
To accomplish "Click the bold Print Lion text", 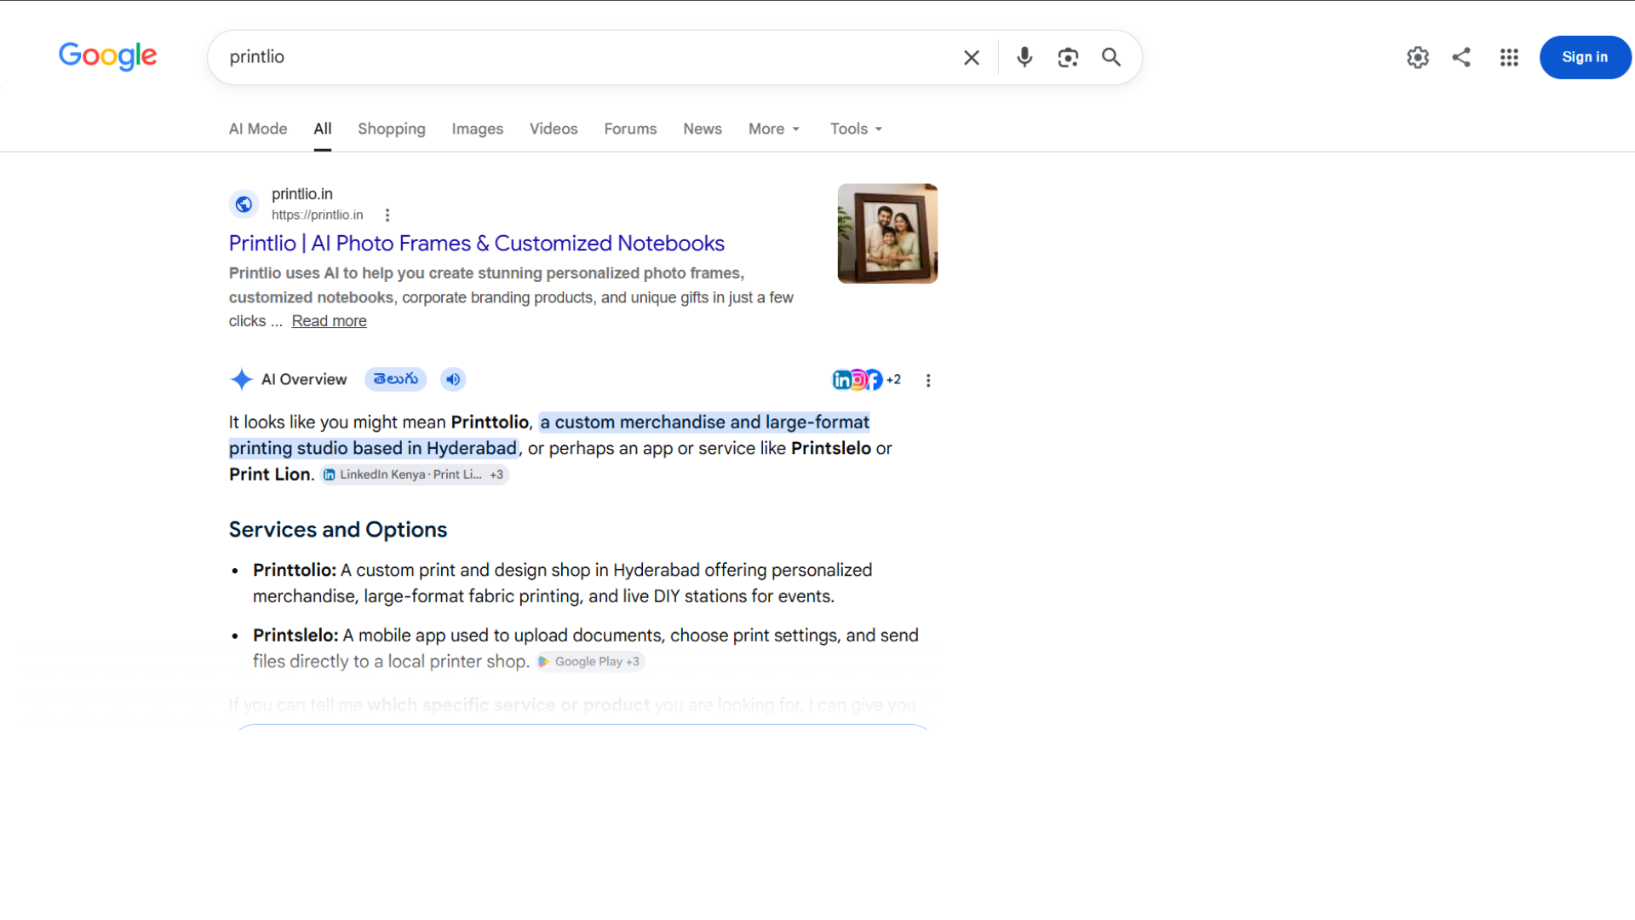I will click(271, 474).
